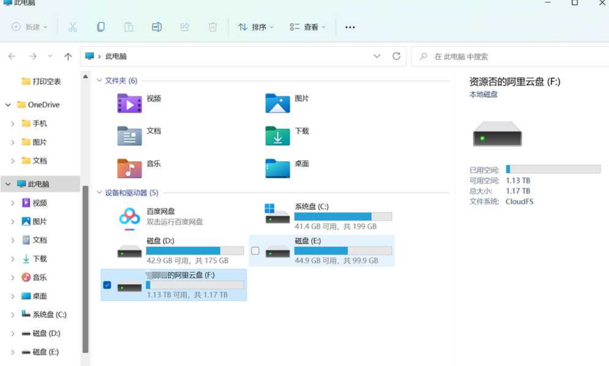Open the 下载 downloads folder
The width and height of the screenshot is (609, 366).
(278, 136)
